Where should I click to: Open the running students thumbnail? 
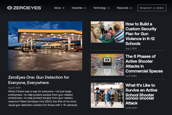(x=107, y=95)
